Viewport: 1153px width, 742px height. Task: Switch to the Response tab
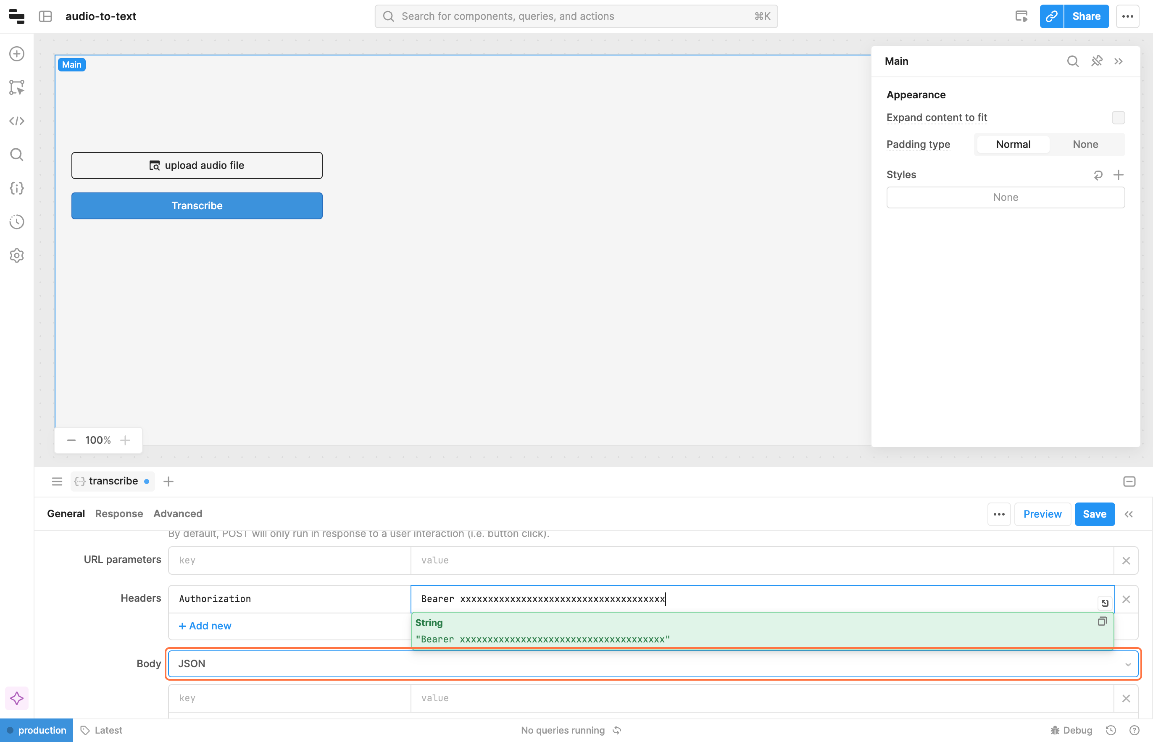click(x=119, y=513)
